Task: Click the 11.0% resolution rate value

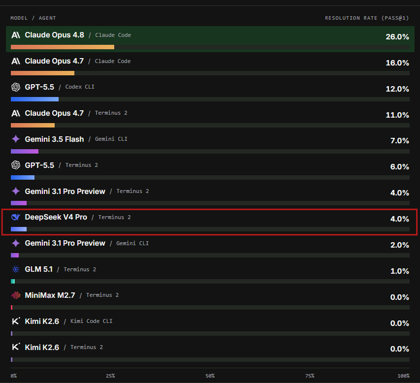Action: pyautogui.click(x=397, y=115)
